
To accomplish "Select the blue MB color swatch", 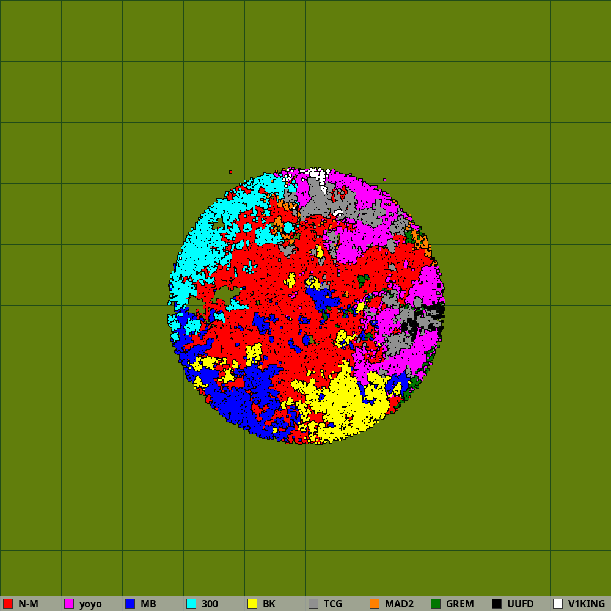I will pos(130,604).
